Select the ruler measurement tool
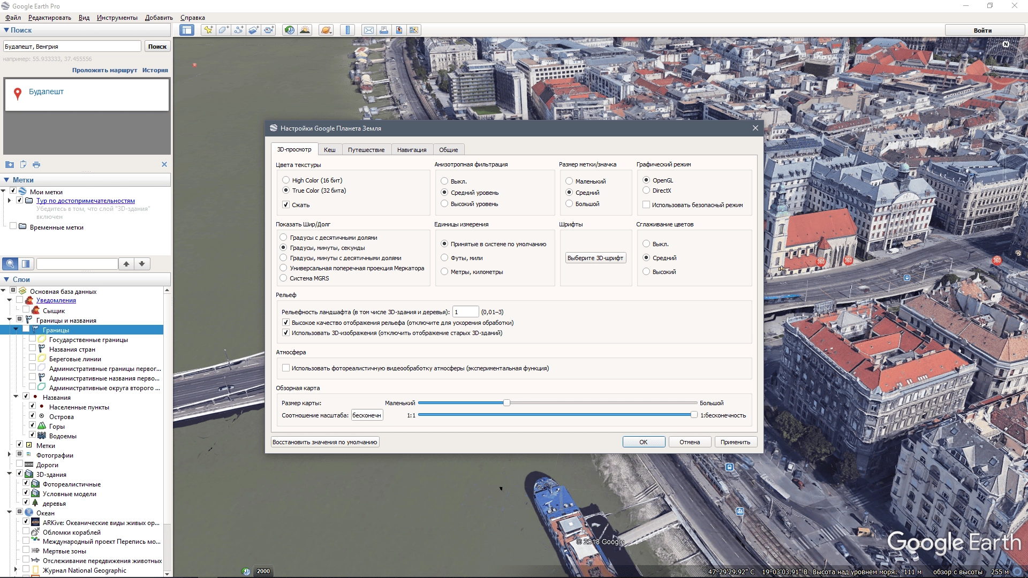Screen dimensions: 1028x578 347,30
